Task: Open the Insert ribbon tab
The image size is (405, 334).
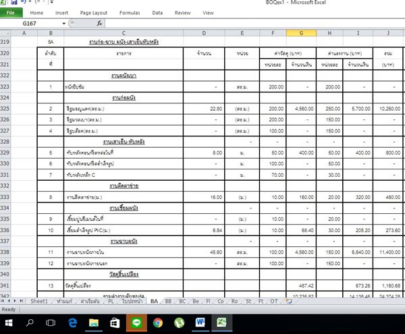Action: 61,13
